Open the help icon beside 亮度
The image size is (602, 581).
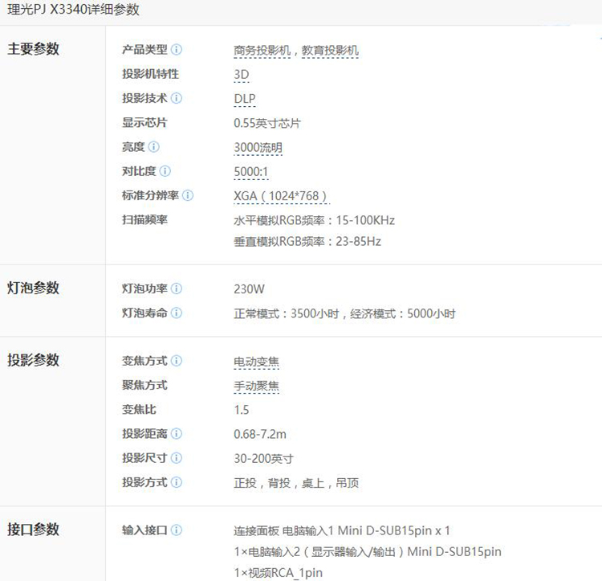pos(153,147)
